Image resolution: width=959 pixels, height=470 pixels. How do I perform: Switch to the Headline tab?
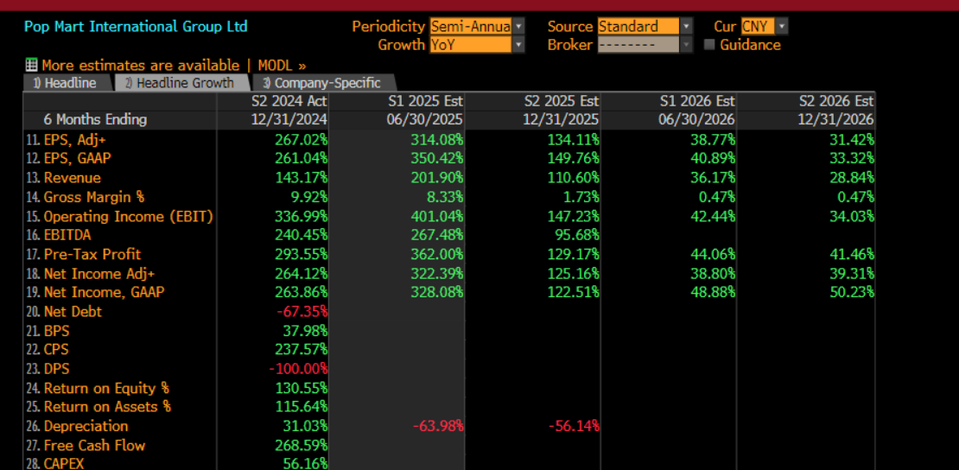click(x=65, y=83)
